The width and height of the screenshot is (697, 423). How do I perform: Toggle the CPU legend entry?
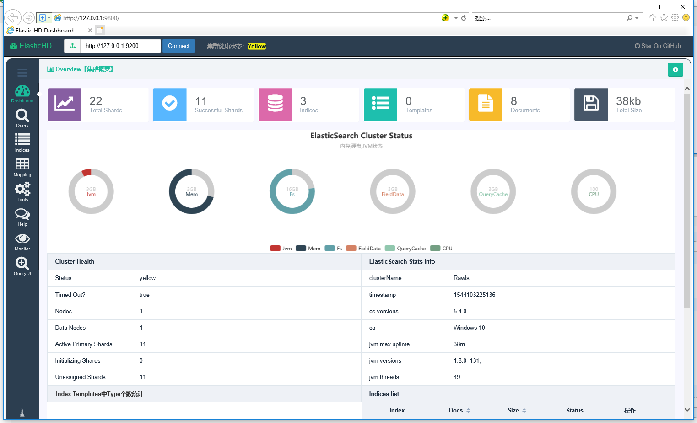pos(442,249)
